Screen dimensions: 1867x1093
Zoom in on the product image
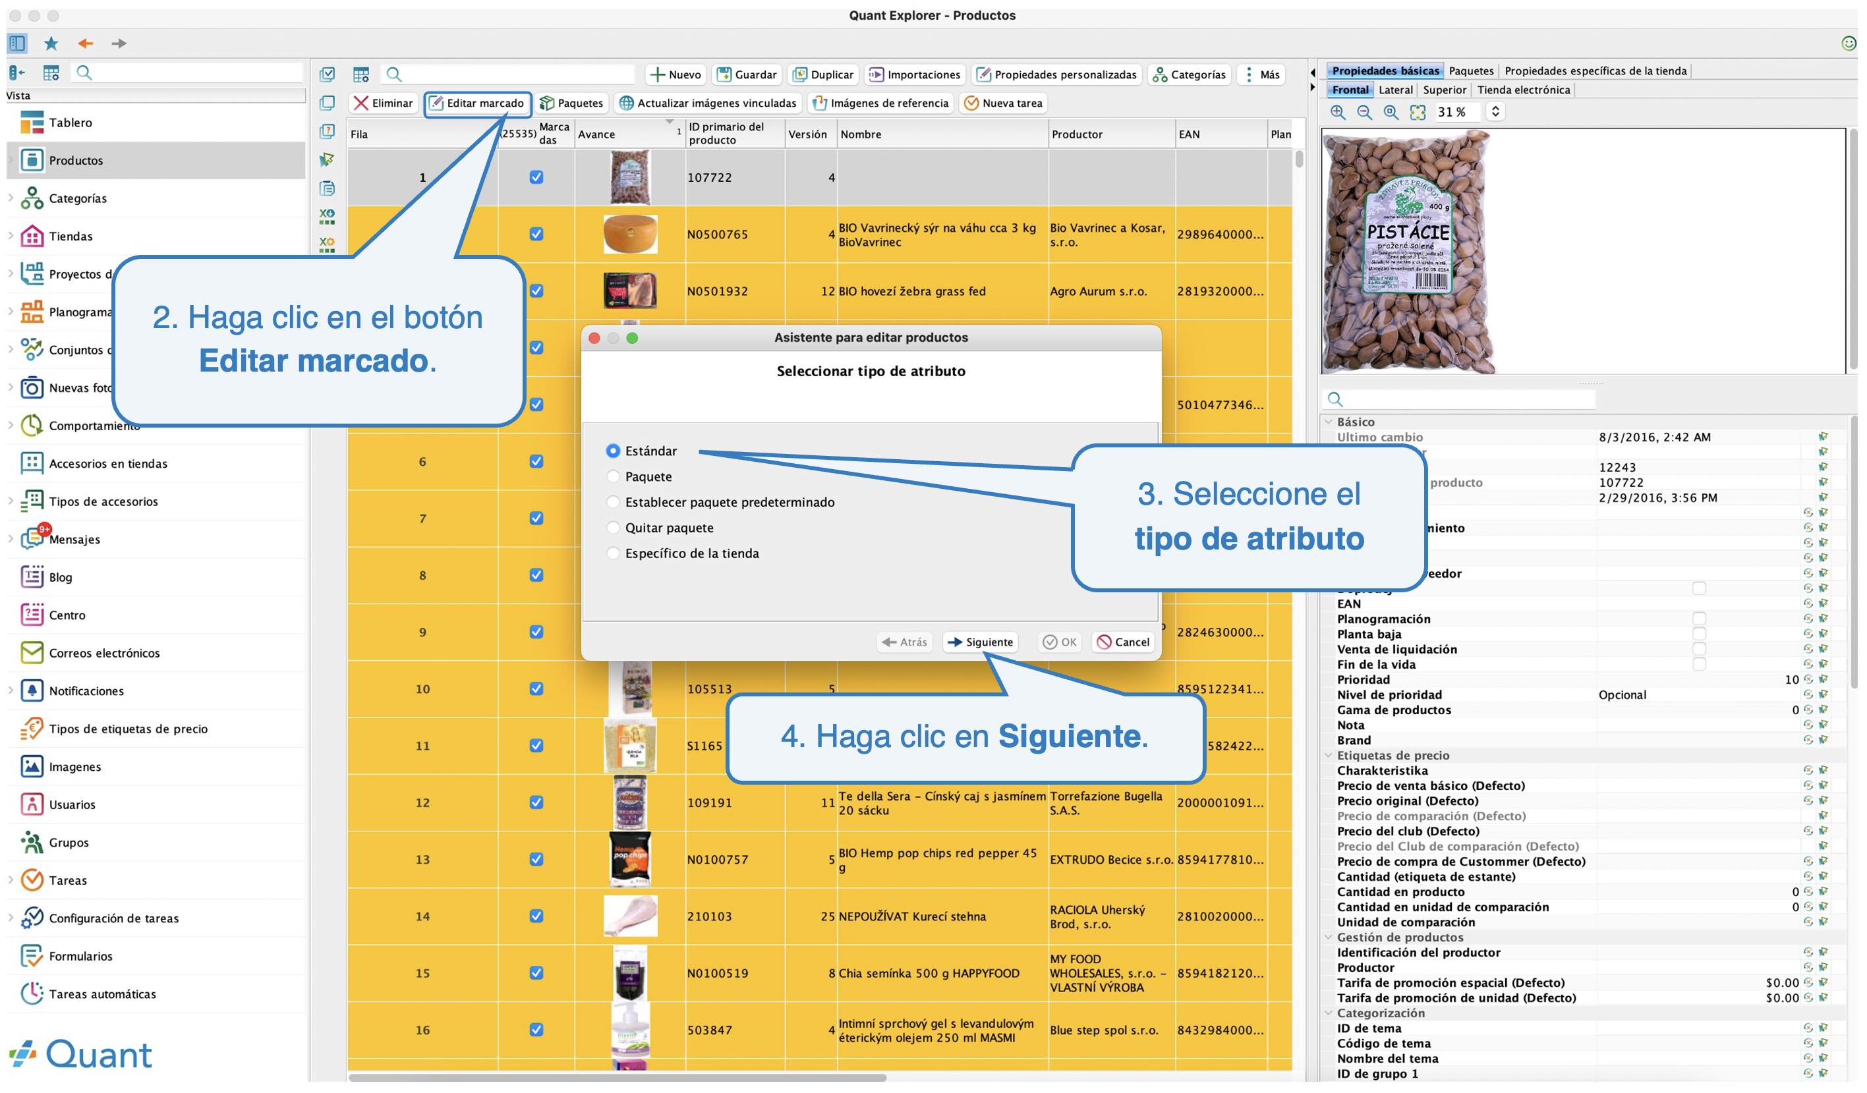click(x=1338, y=112)
